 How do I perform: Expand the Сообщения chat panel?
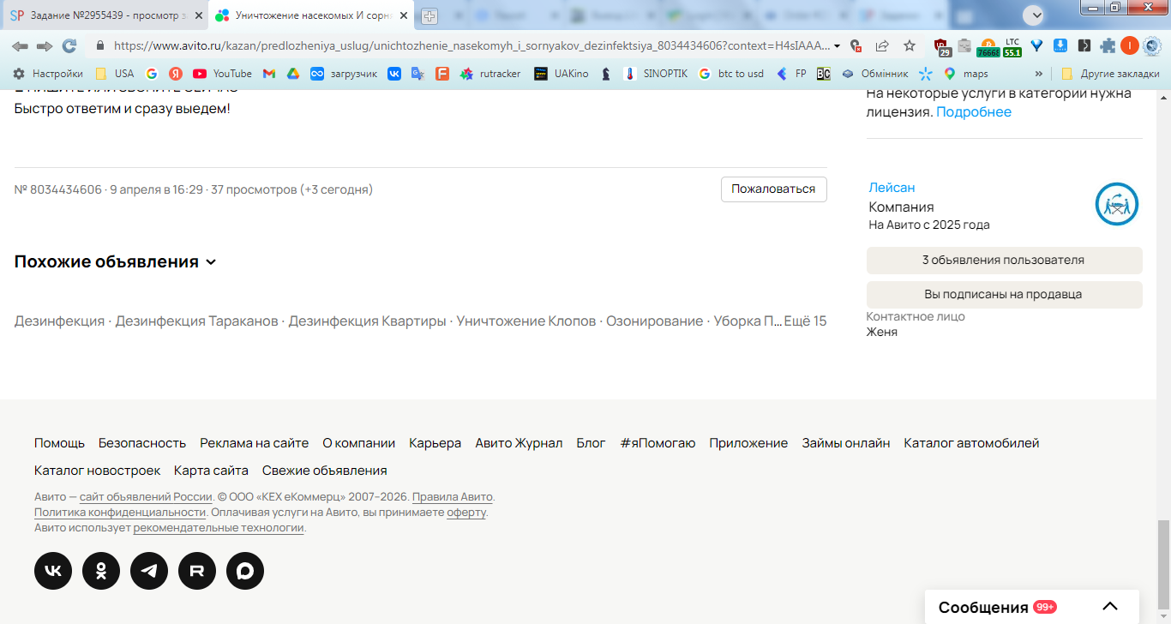(x=1032, y=607)
